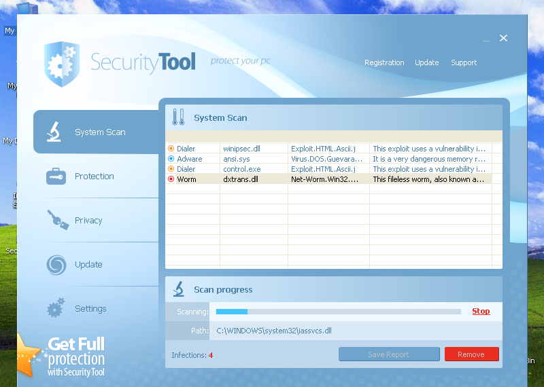The width and height of the screenshot is (544, 387).
Task: Click the microscope icon beside Scan progress
Action: [x=179, y=289]
